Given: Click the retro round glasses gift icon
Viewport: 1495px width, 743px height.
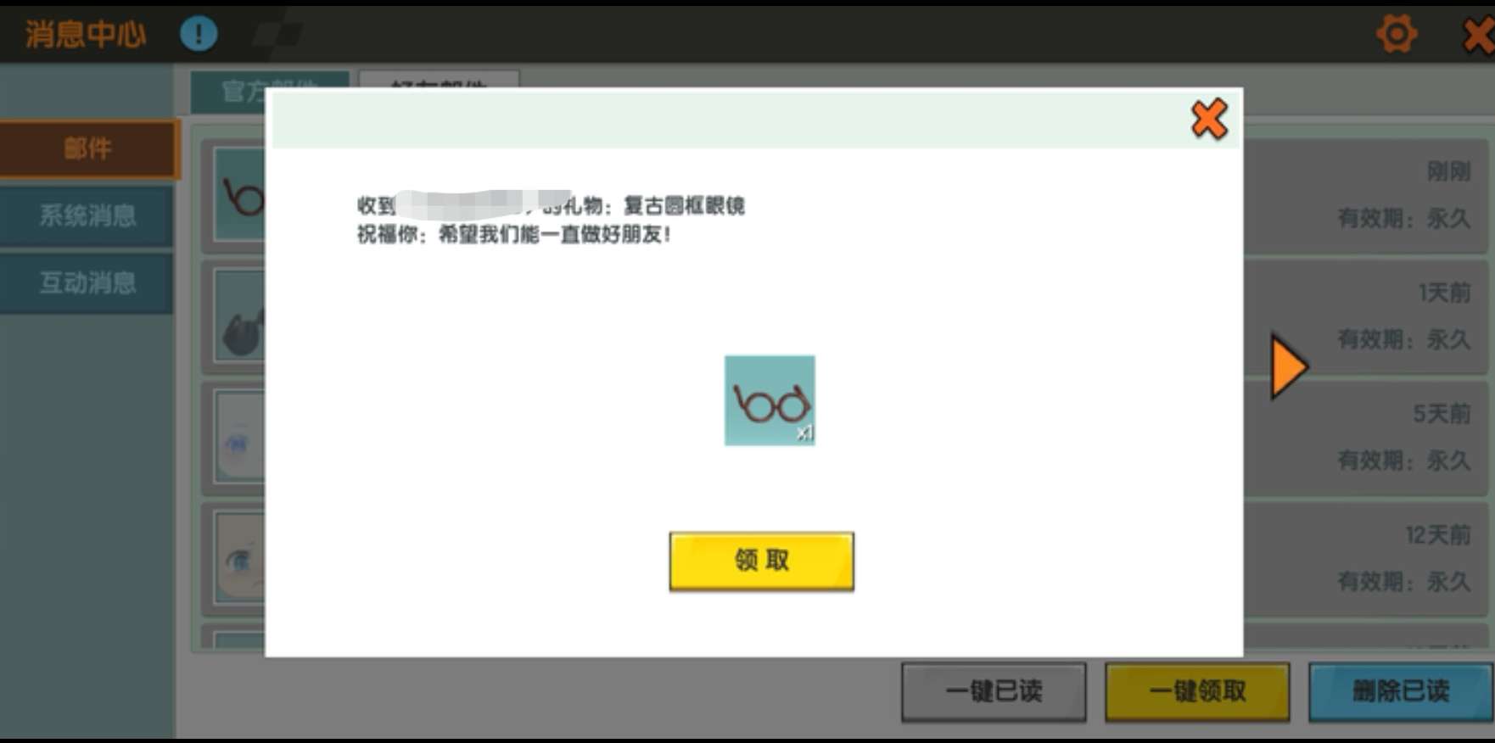Looking at the screenshot, I should pos(770,400).
